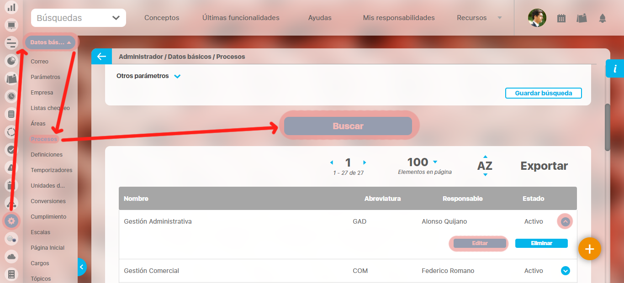Click the gear settings icon in left sidebar
624x283 pixels.
click(x=11, y=221)
